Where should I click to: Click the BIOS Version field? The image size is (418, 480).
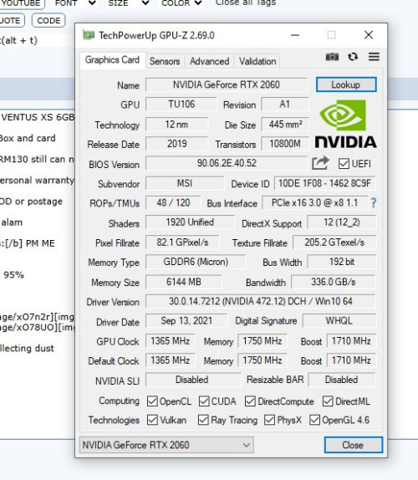tap(227, 163)
